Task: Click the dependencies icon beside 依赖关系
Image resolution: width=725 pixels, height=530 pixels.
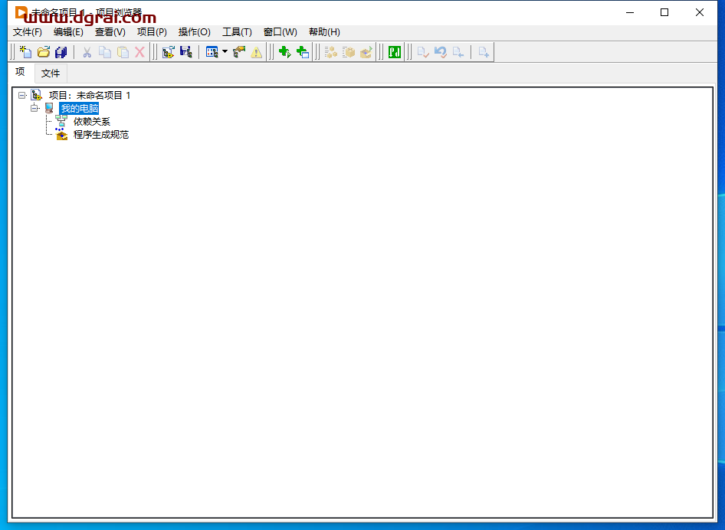Action: pyautogui.click(x=61, y=121)
